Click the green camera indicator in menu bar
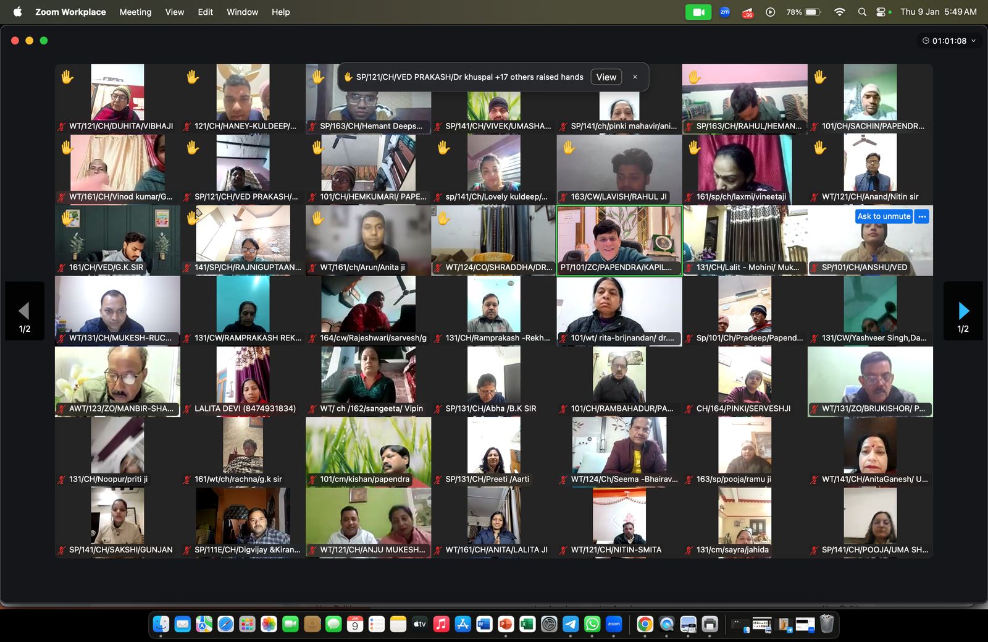This screenshot has width=988, height=642. coord(698,12)
